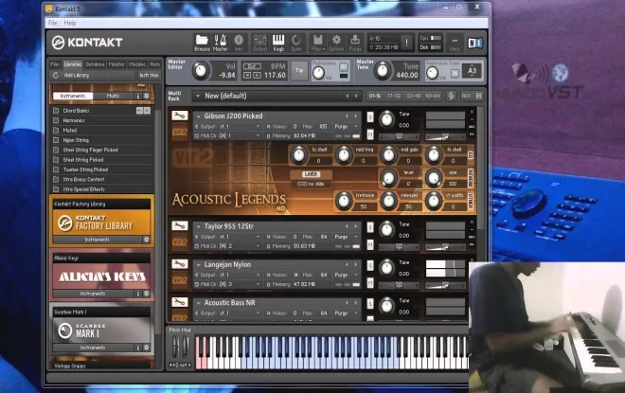Click the panic exclamation button
The height and width of the screenshot is (393, 625).
[406, 43]
